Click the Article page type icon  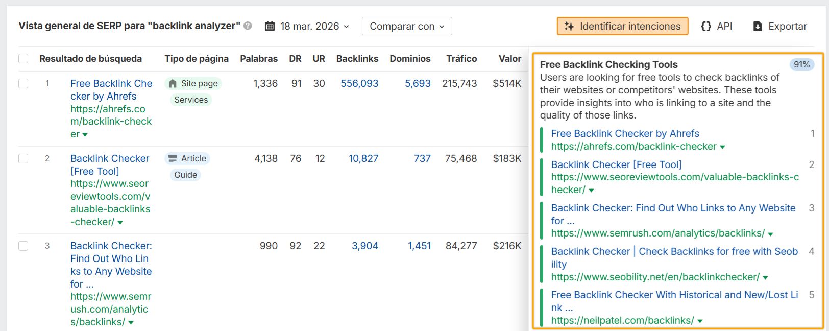coord(173,158)
